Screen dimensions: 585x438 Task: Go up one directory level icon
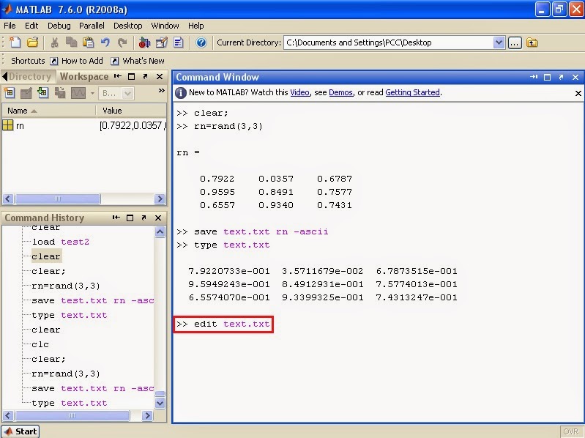(532, 42)
